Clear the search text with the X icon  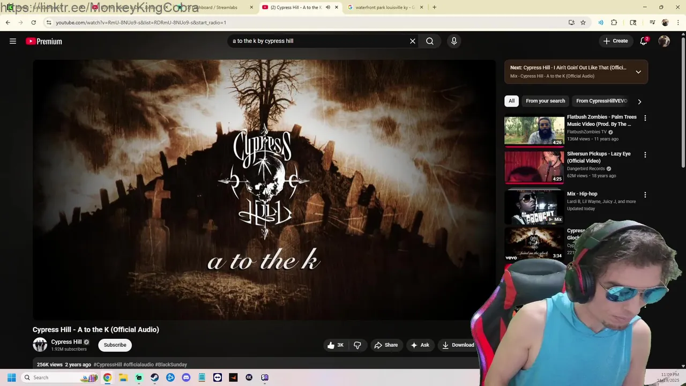[413, 41]
